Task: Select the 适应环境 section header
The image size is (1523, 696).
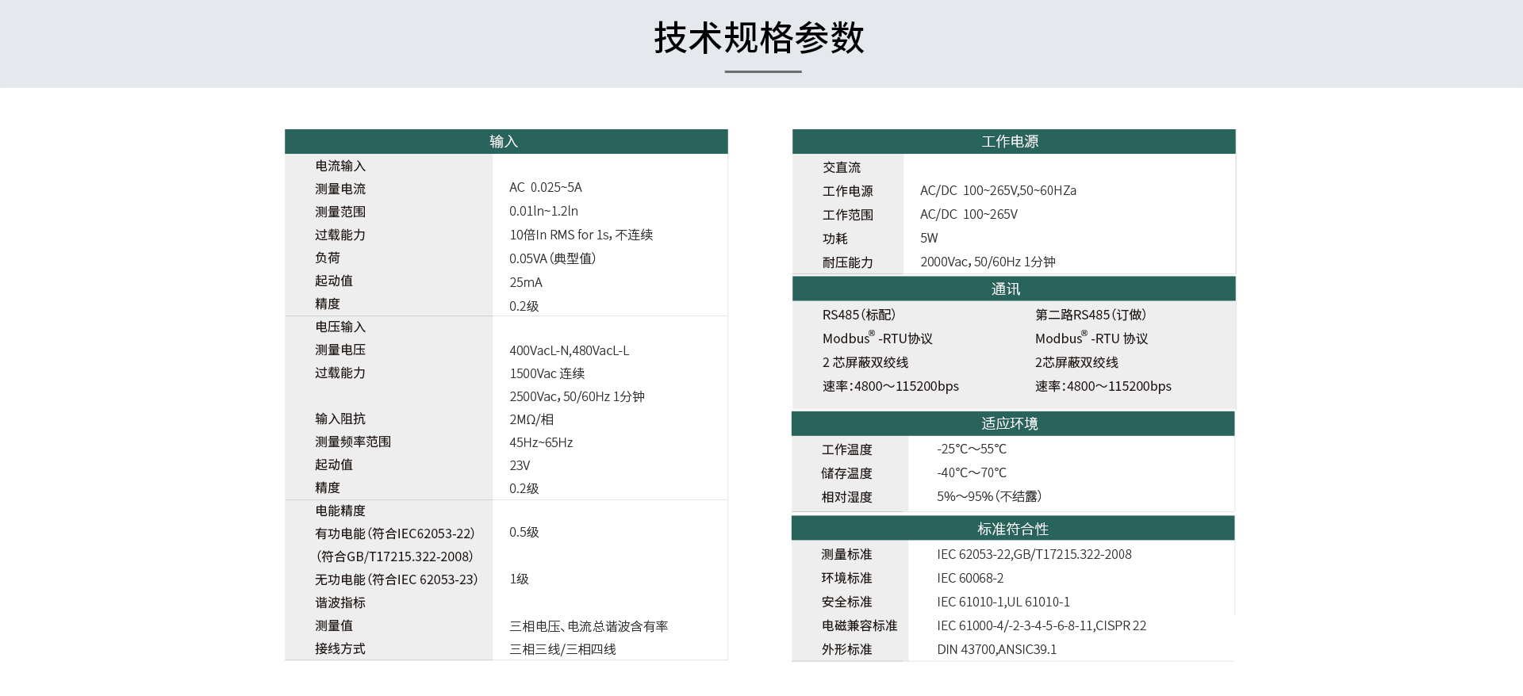Action: (1013, 423)
